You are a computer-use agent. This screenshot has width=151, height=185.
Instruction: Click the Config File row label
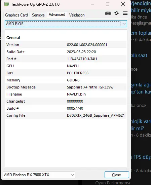point(16,115)
